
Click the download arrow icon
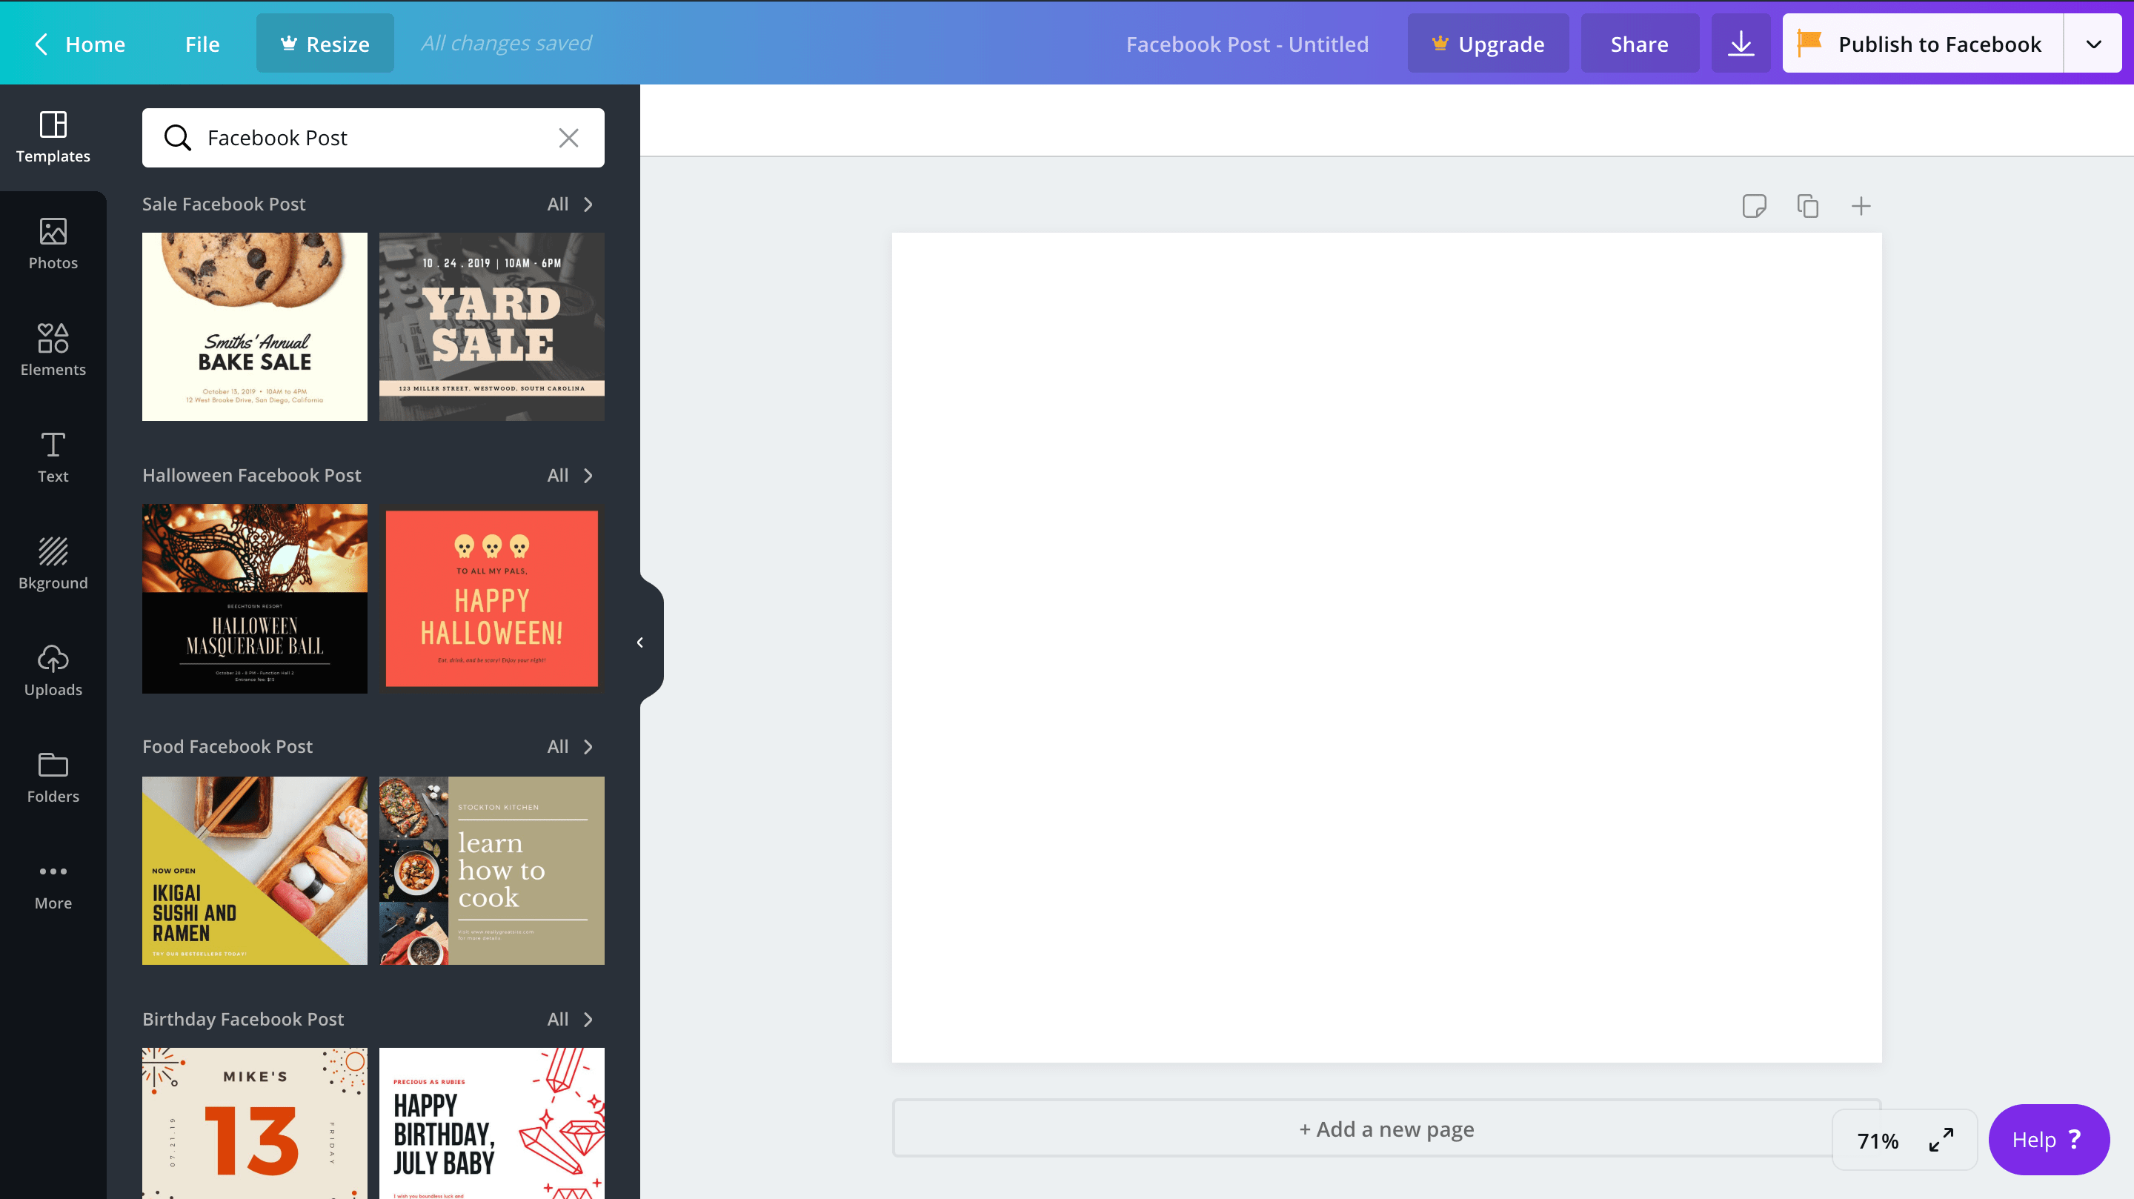(x=1741, y=44)
